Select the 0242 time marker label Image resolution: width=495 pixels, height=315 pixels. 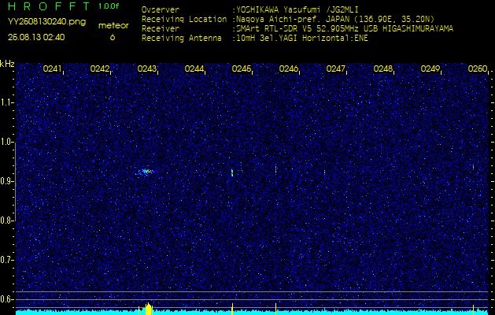(100, 69)
